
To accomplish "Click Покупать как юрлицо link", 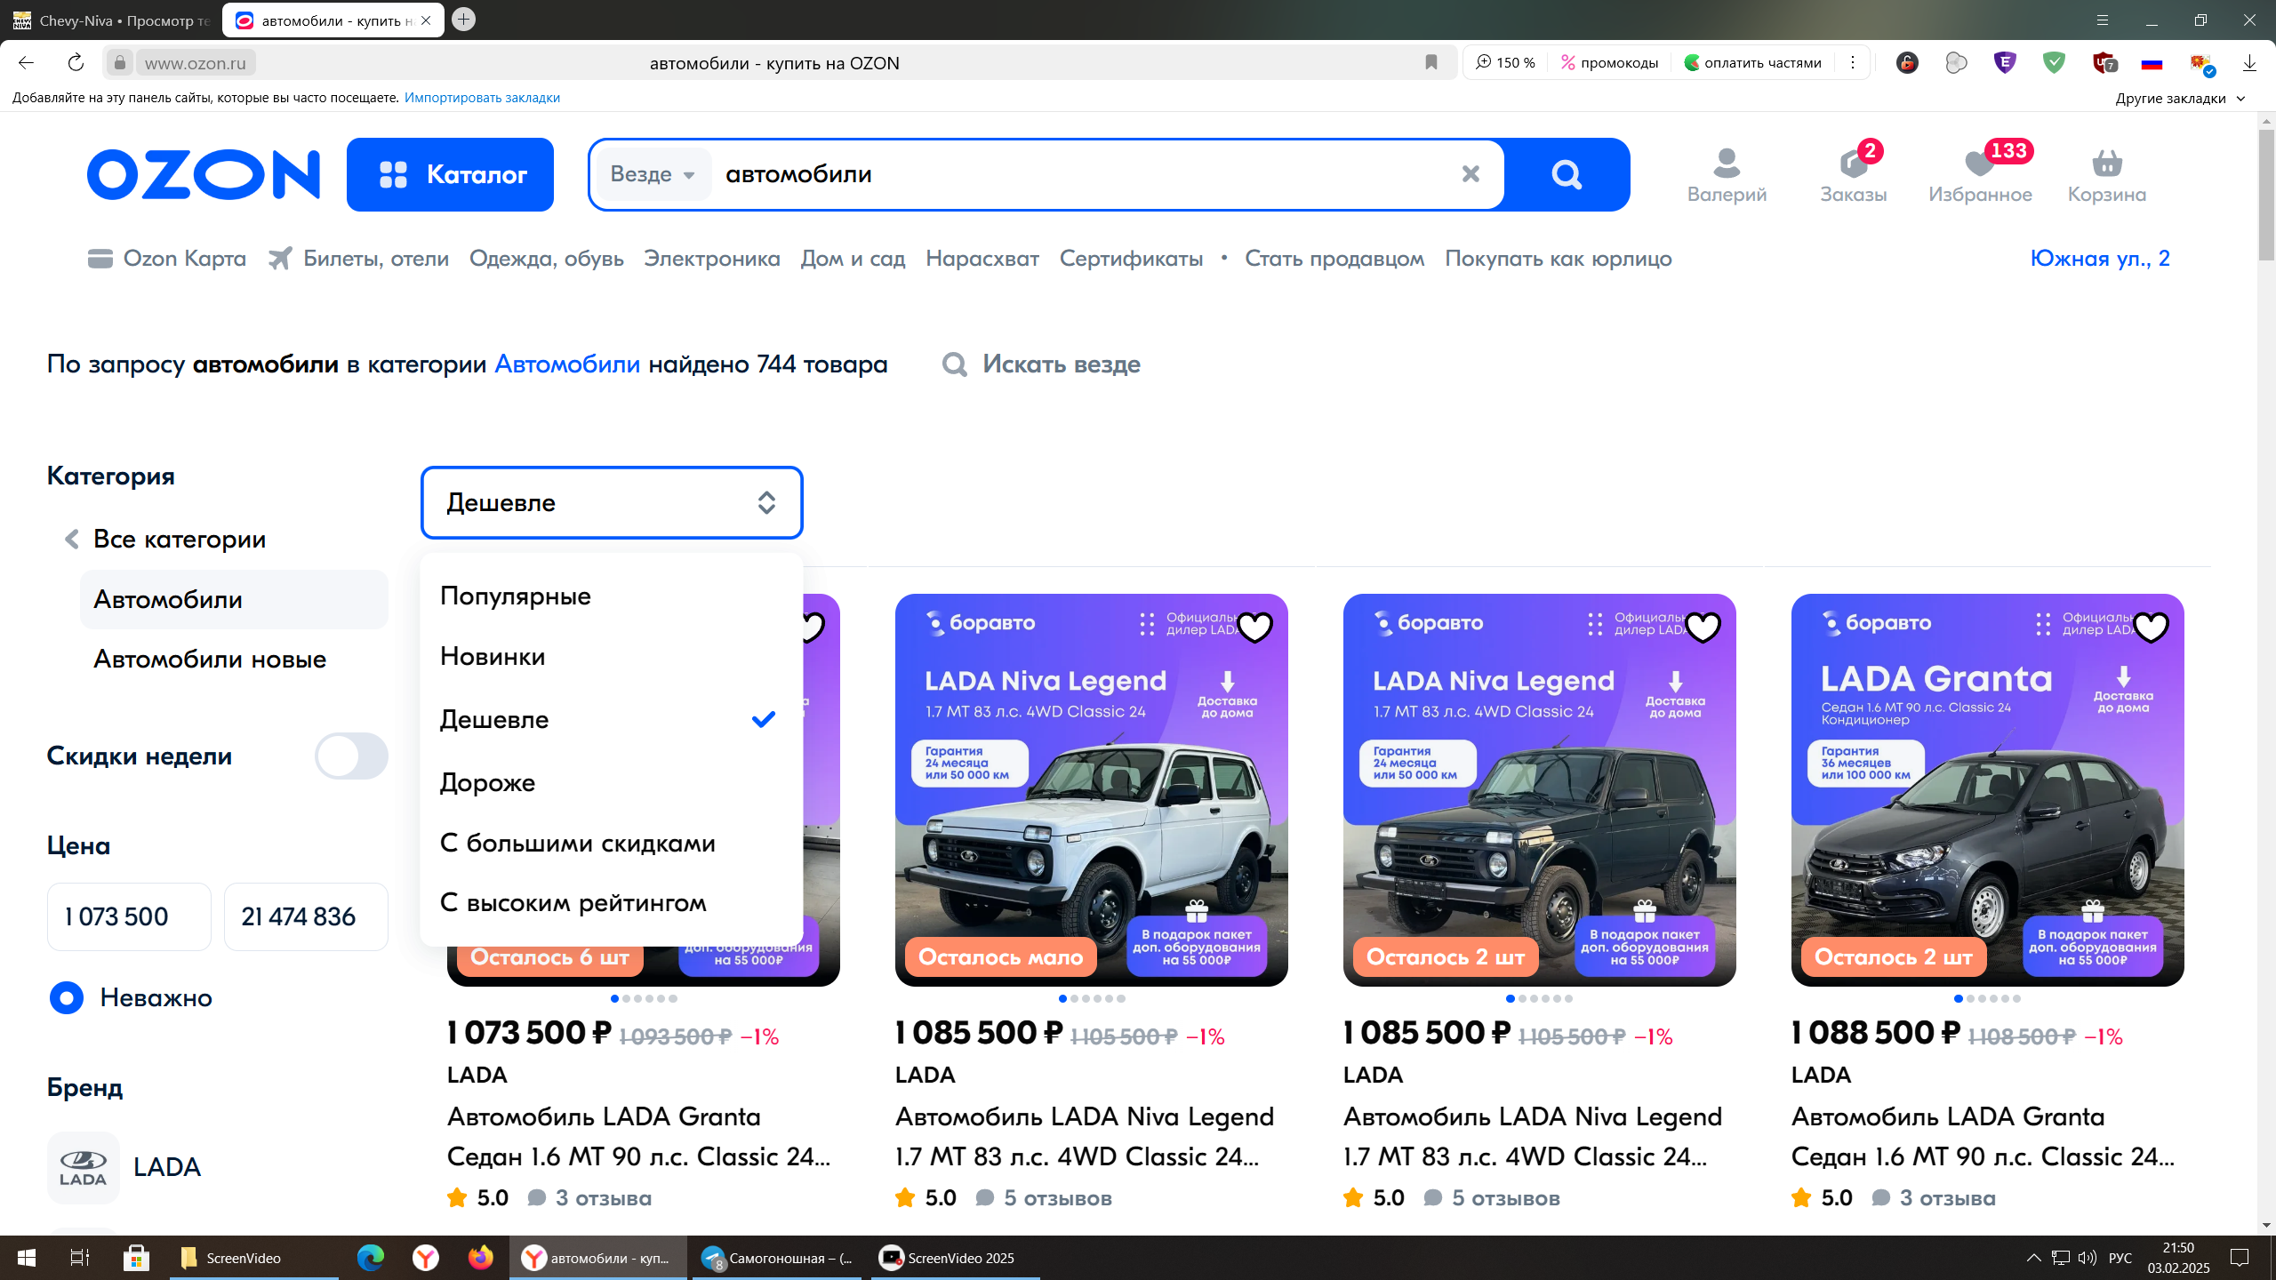I will pyautogui.click(x=1559, y=259).
